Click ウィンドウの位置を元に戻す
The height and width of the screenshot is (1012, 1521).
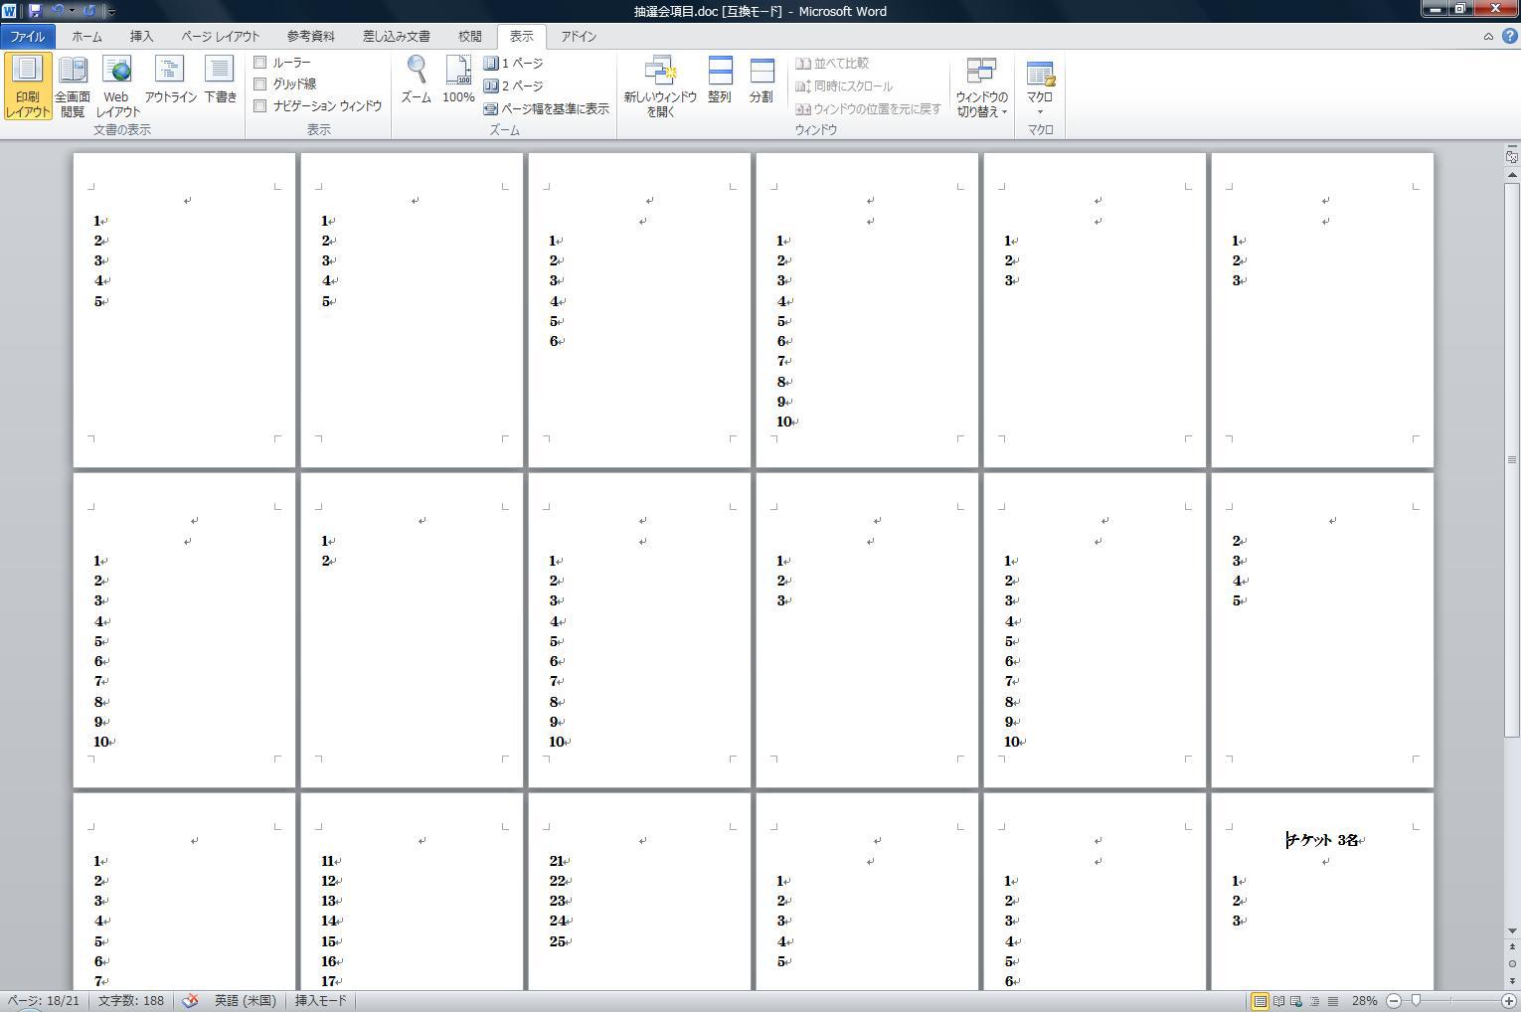coord(868,109)
